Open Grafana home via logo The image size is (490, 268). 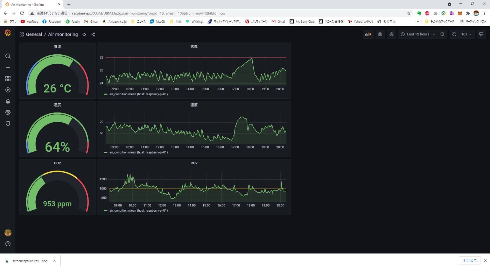[8, 33]
